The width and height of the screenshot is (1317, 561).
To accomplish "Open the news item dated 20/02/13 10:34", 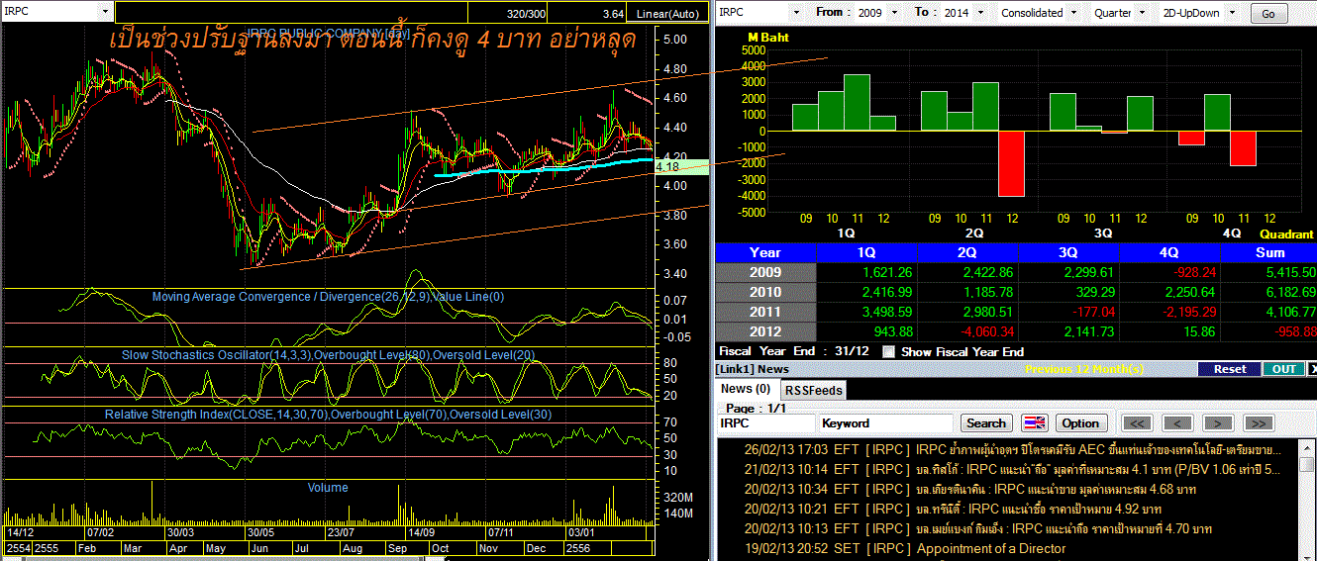I will tap(970, 489).
